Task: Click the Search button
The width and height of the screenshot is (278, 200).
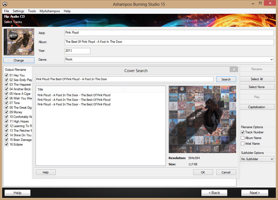Action: [226, 79]
